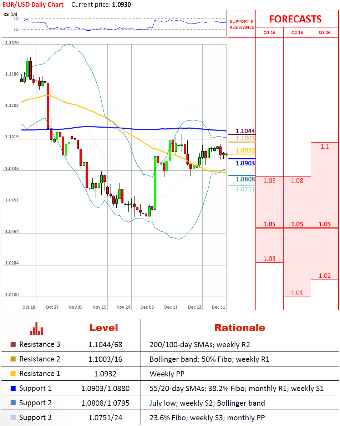Image resolution: width=340 pixels, height=426 pixels.
Task: Select the Q3 16 forecast column header
Action: pos(325,32)
